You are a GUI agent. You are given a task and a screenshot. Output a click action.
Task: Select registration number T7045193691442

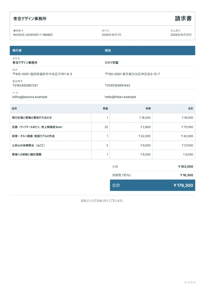(117, 85)
